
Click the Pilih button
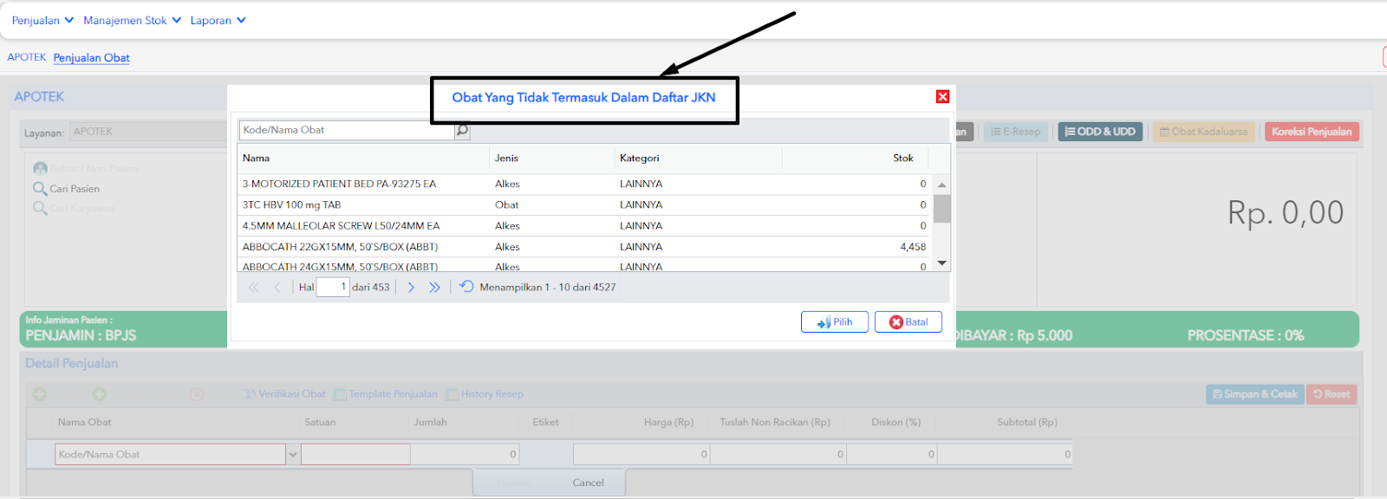835,322
